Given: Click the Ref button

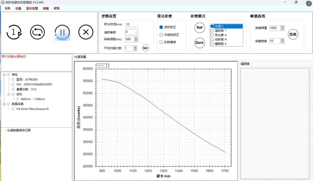Looking at the screenshot, I should pyautogui.click(x=199, y=27).
